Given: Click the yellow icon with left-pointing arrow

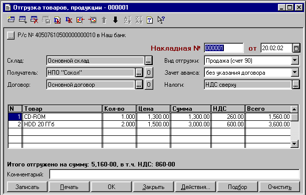Looking at the screenshot, I should pos(81,20).
